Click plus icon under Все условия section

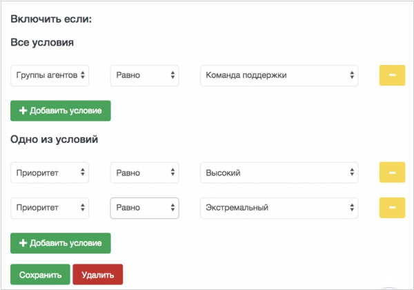(23, 110)
